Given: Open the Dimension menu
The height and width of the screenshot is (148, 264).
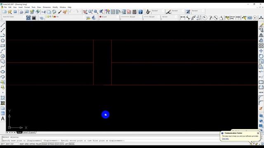Looking at the screenshot, I should coord(47,7).
